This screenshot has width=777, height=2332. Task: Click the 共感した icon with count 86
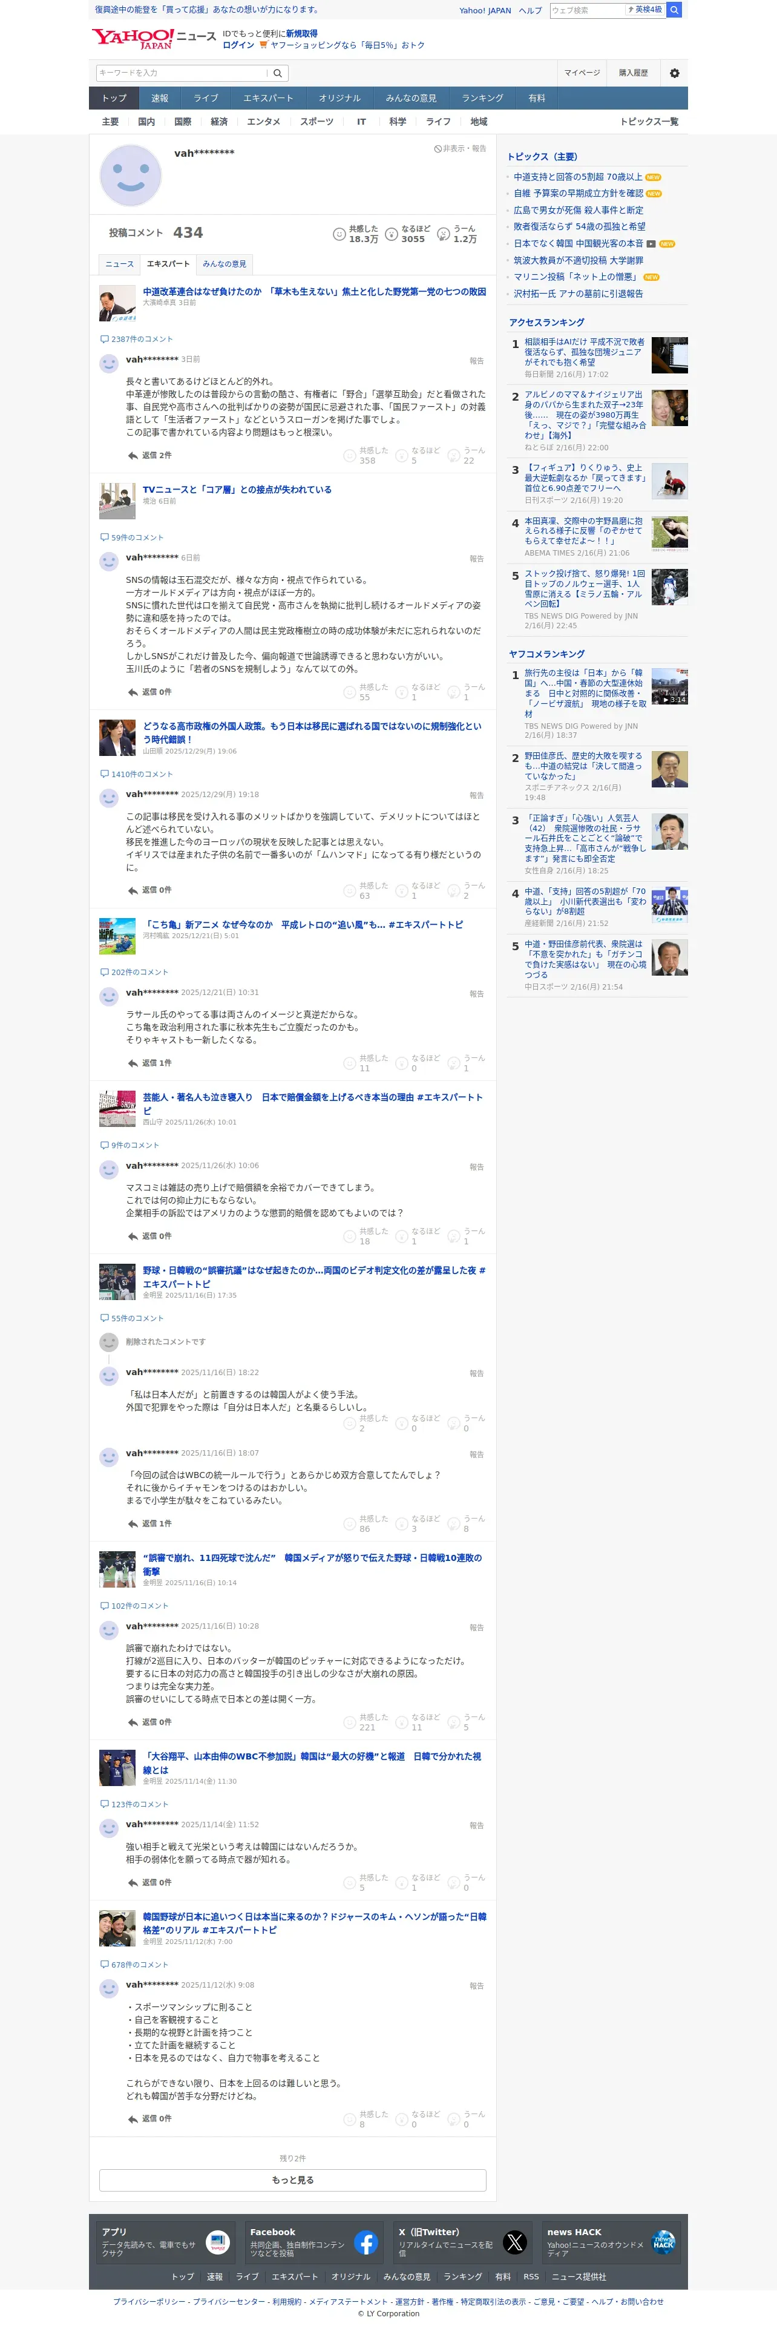click(x=350, y=1523)
